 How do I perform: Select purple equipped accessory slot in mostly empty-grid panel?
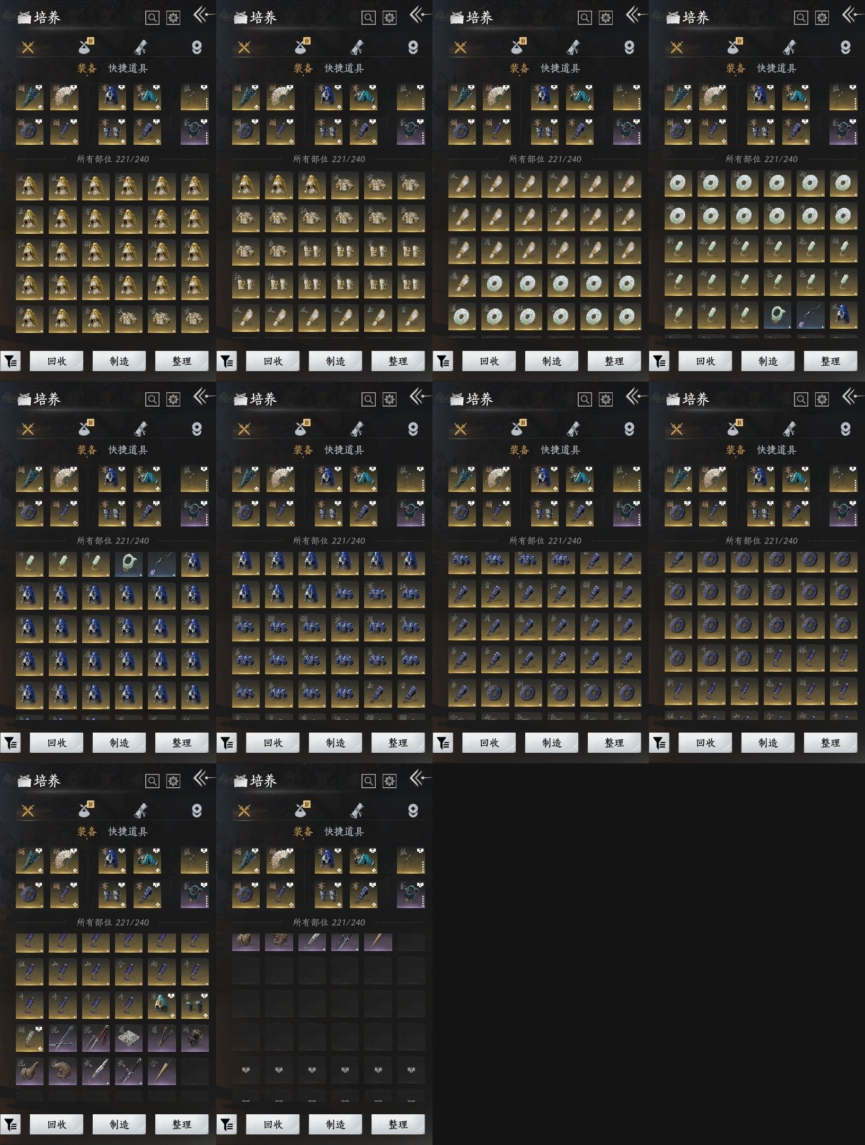point(411,894)
